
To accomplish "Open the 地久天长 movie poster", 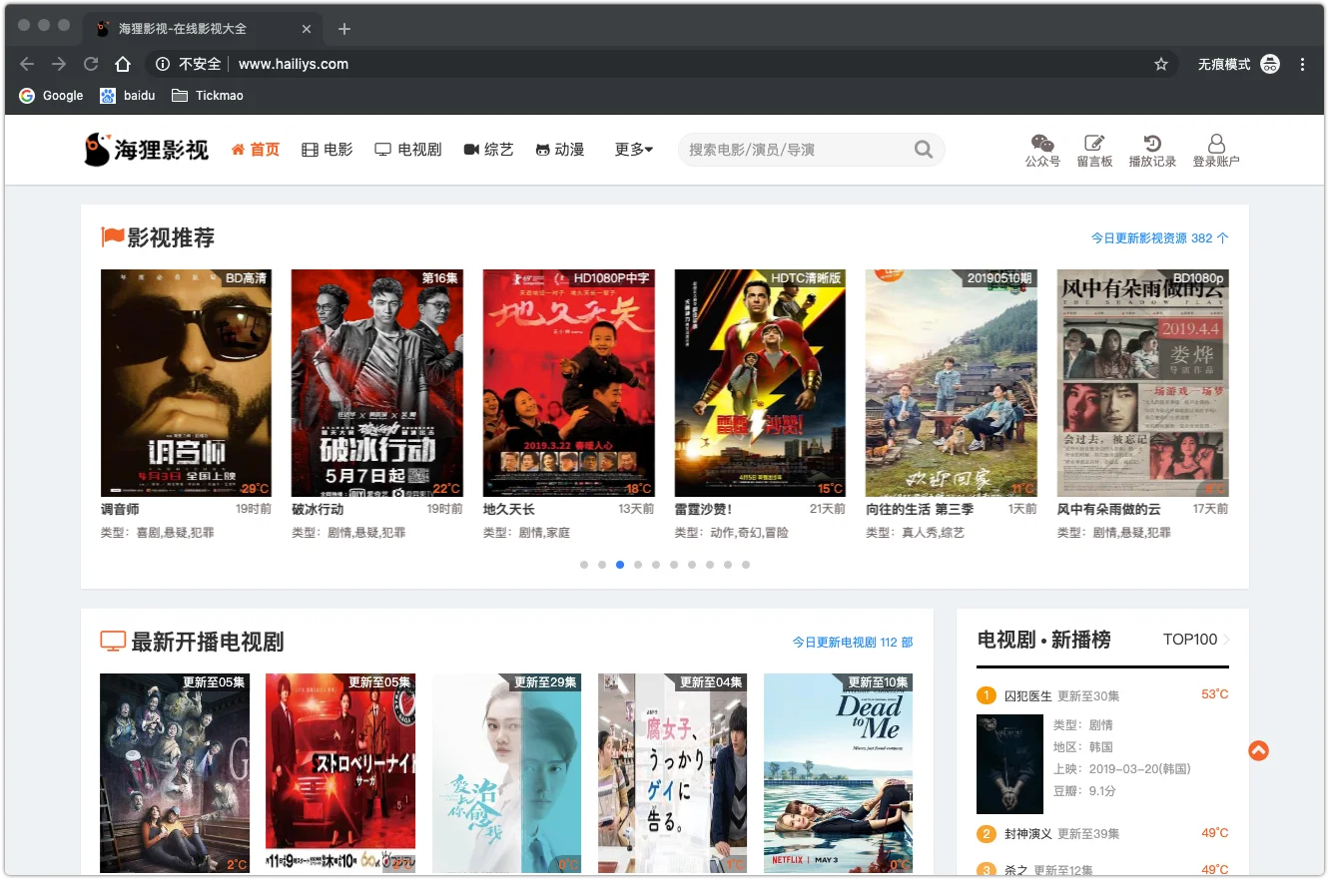I will [569, 383].
